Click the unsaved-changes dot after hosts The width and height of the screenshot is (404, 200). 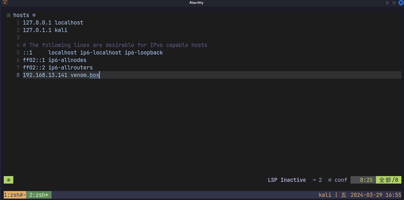[x=34, y=15]
